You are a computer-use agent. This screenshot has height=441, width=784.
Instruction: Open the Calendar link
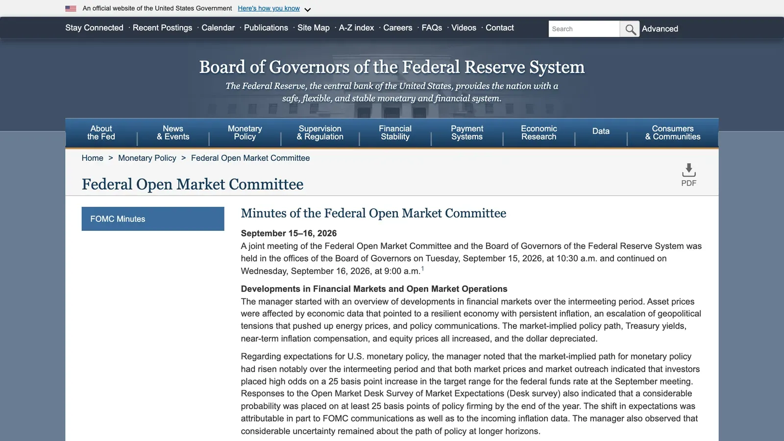click(218, 28)
